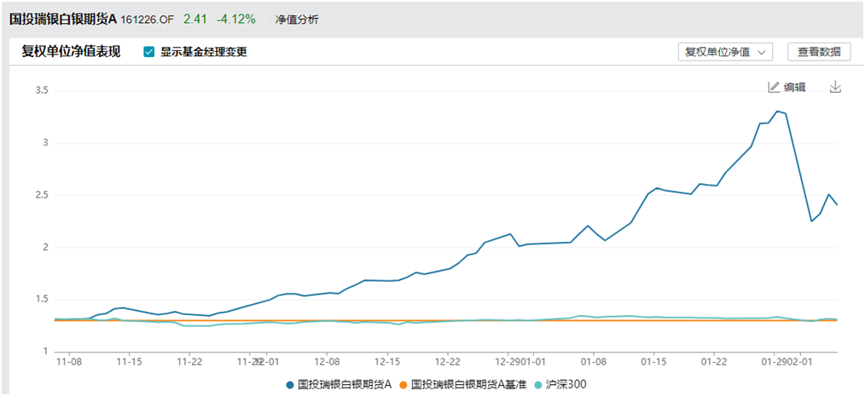Click the fund code 161226.OF
865x396 pixels.
[x=147, y=20]
